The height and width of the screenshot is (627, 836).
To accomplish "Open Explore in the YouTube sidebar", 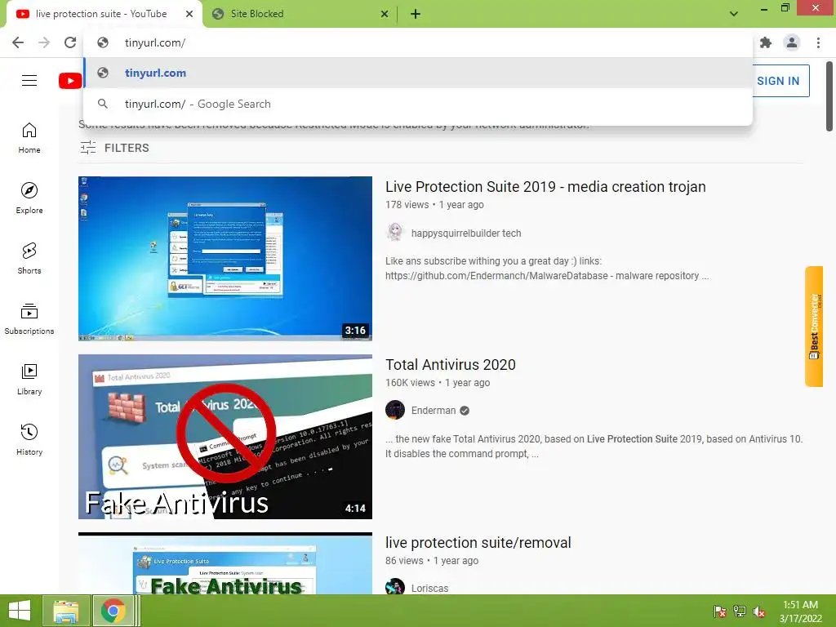I will pyautogui.click(x=29, y=198).
